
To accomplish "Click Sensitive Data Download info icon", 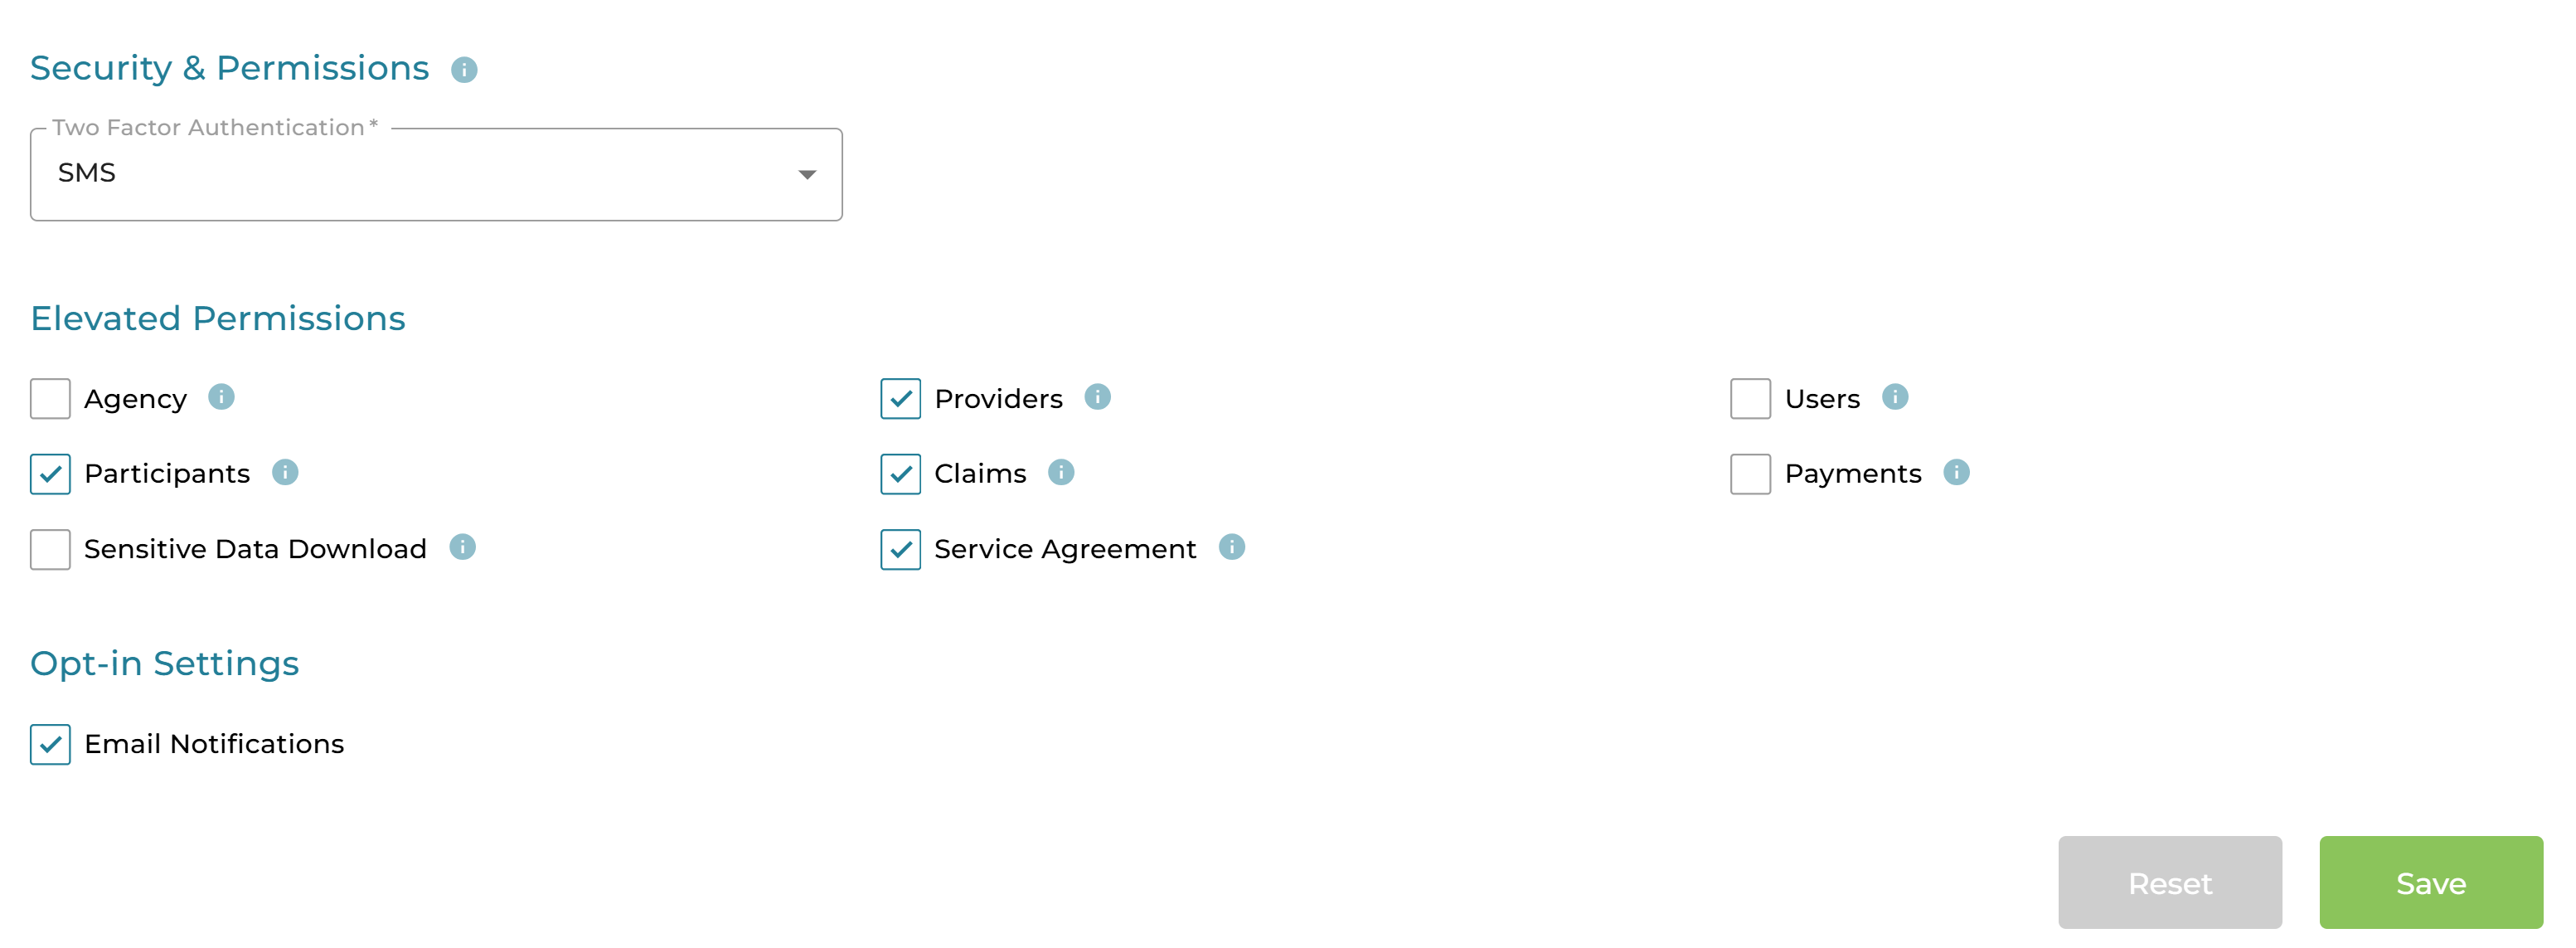I will coord(462,547).
